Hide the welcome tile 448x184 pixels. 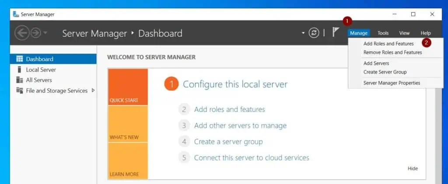click(x=413, y=169)
